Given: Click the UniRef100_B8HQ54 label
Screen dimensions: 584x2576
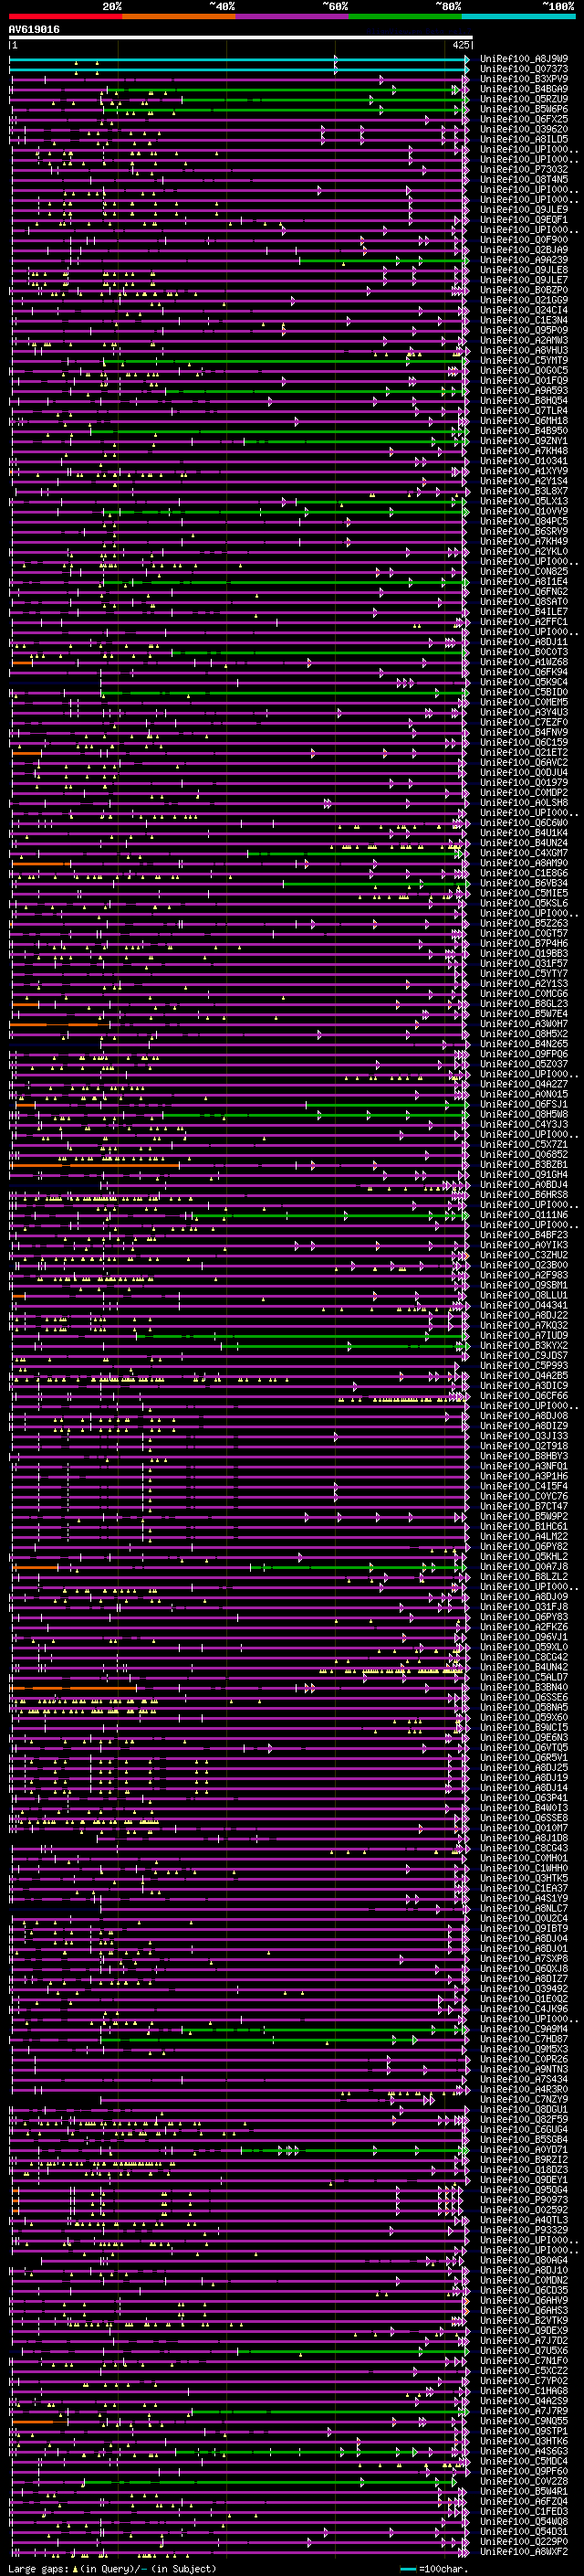Looking at the screenshot, I should tap(524, 401).
